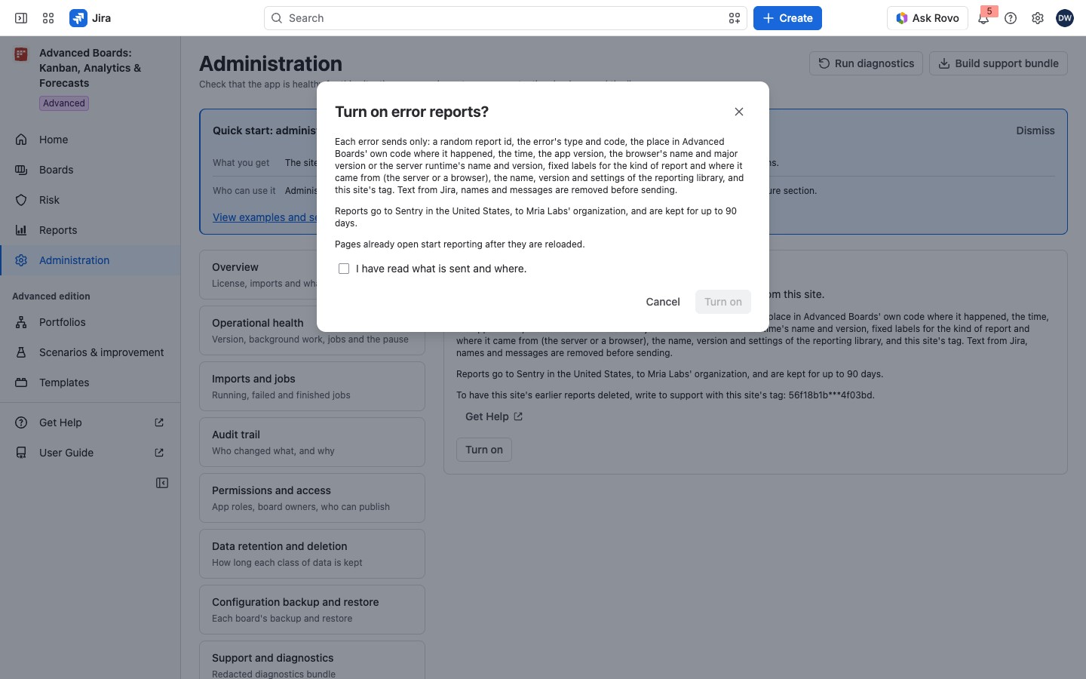1086x679 pixels.
Task: Close the error reports dialog
Action: pyautogui.click(x=739, y=112)
